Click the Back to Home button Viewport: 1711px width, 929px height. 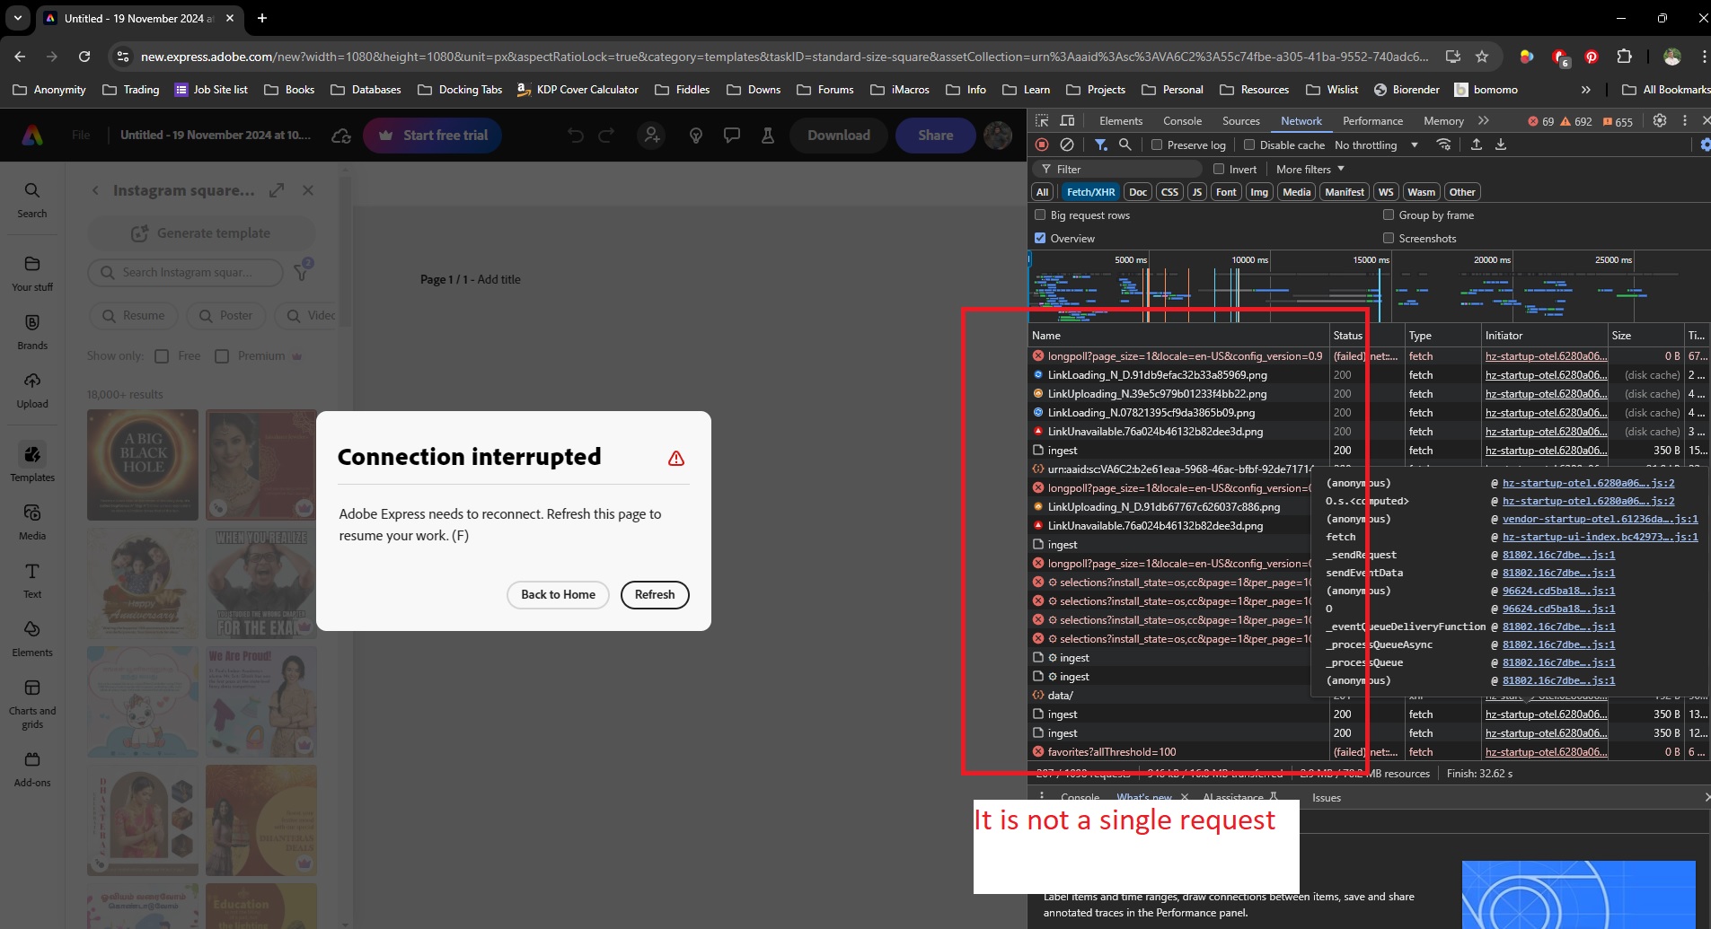[557, 594]
